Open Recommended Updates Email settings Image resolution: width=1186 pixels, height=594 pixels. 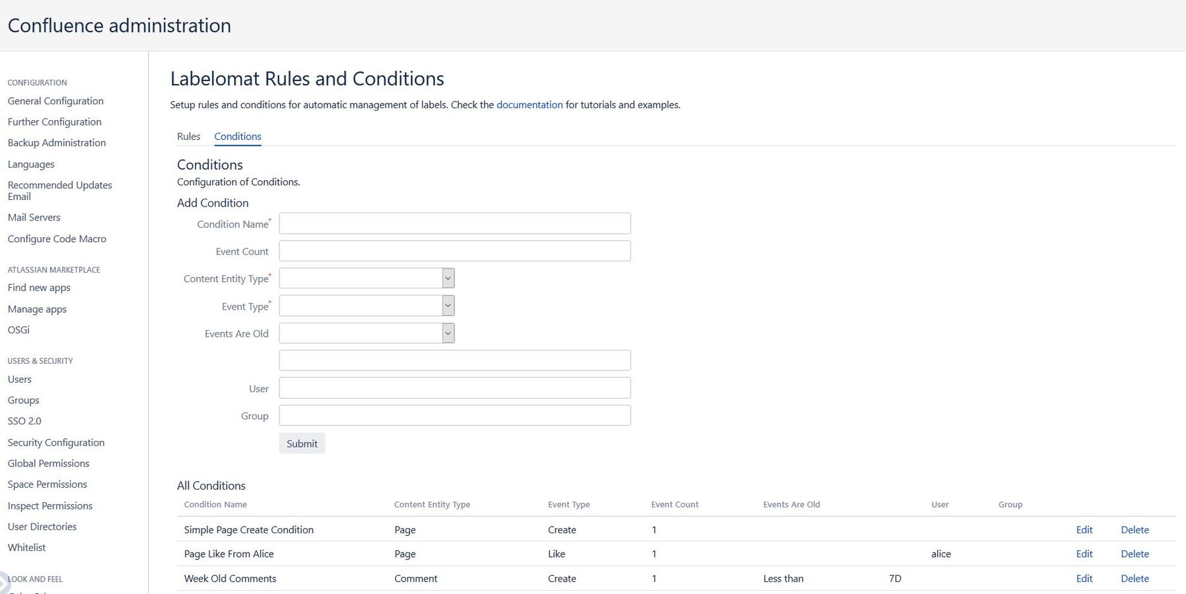tap(59, 191)
